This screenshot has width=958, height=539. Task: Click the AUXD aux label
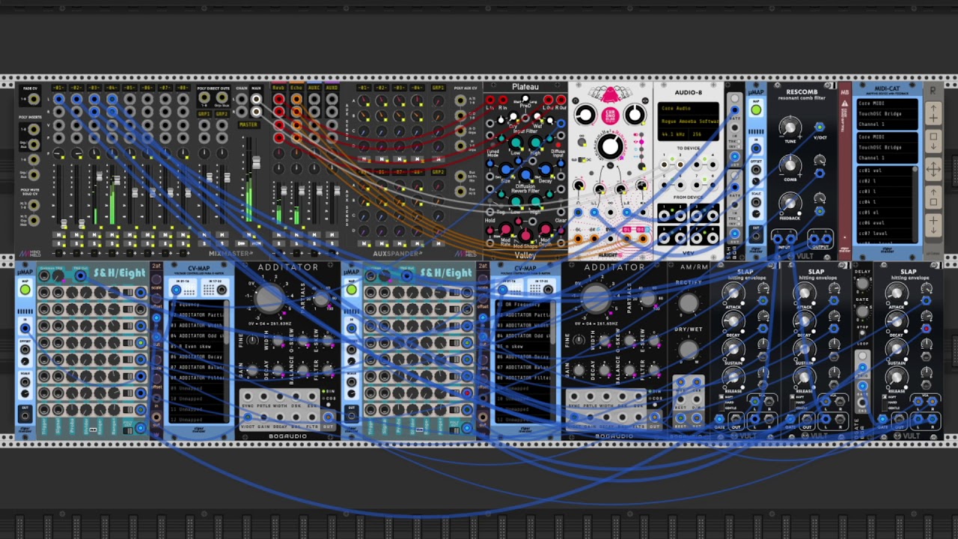pyautogui.click(x=332, y=88)
